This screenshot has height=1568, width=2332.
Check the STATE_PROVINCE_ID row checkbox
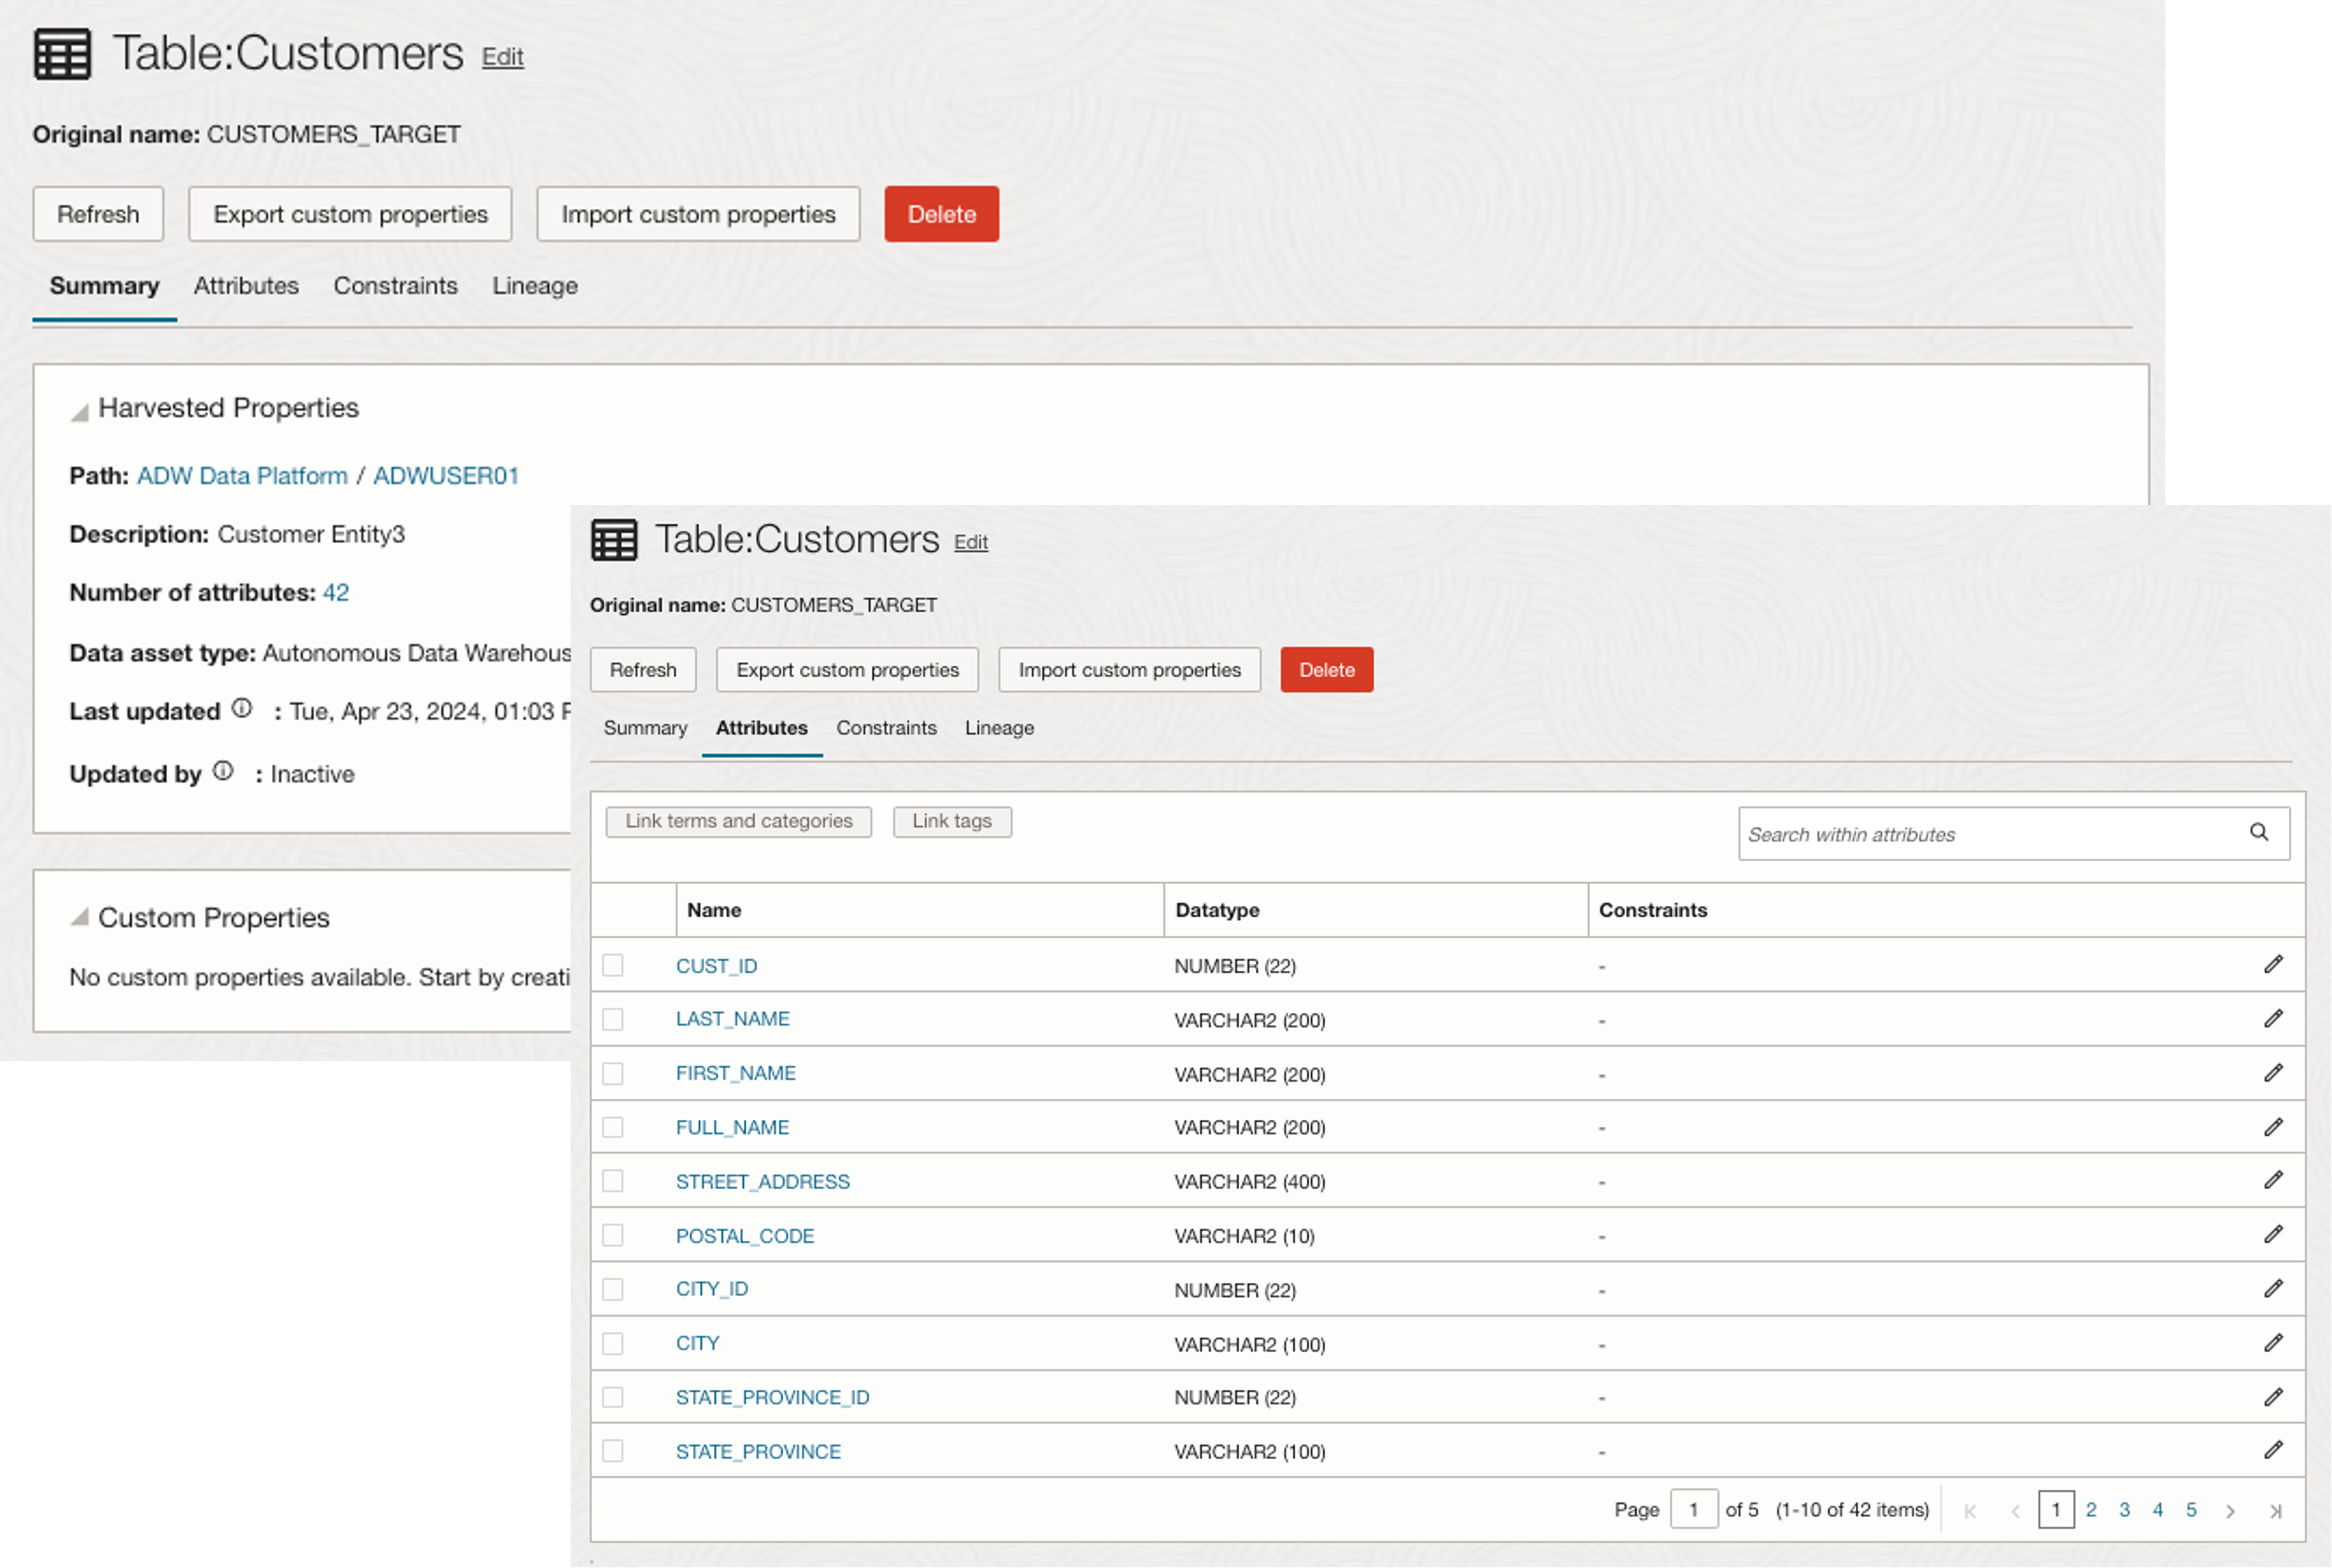point(613,1397)
